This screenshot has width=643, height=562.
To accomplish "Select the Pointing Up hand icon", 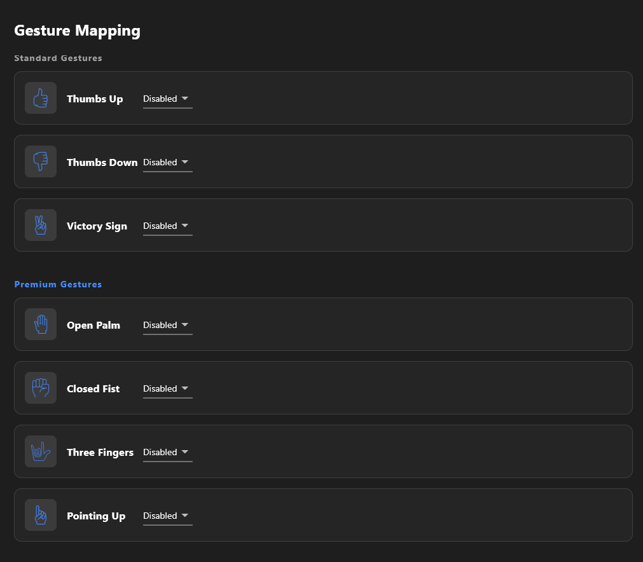I will coord(41,515).
